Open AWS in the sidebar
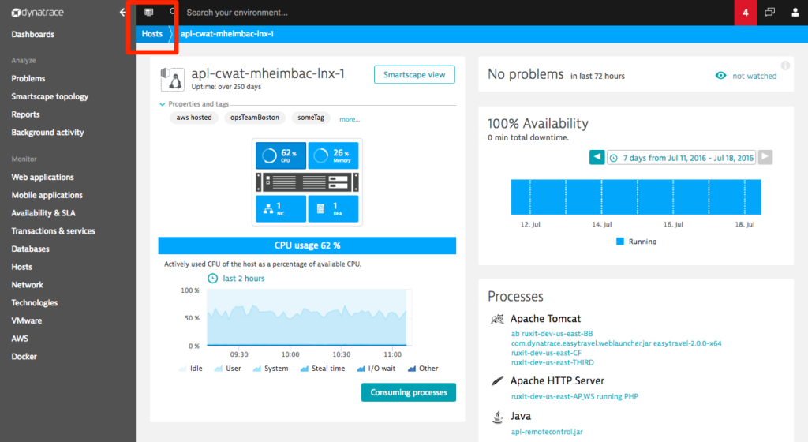Viewport: 808px width, 442px height. tap(20, 339)
